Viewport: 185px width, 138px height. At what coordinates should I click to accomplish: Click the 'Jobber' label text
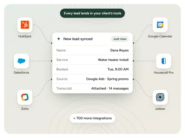point(160,109)
